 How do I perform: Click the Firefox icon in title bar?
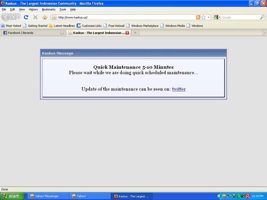click(x=2, y=3)
